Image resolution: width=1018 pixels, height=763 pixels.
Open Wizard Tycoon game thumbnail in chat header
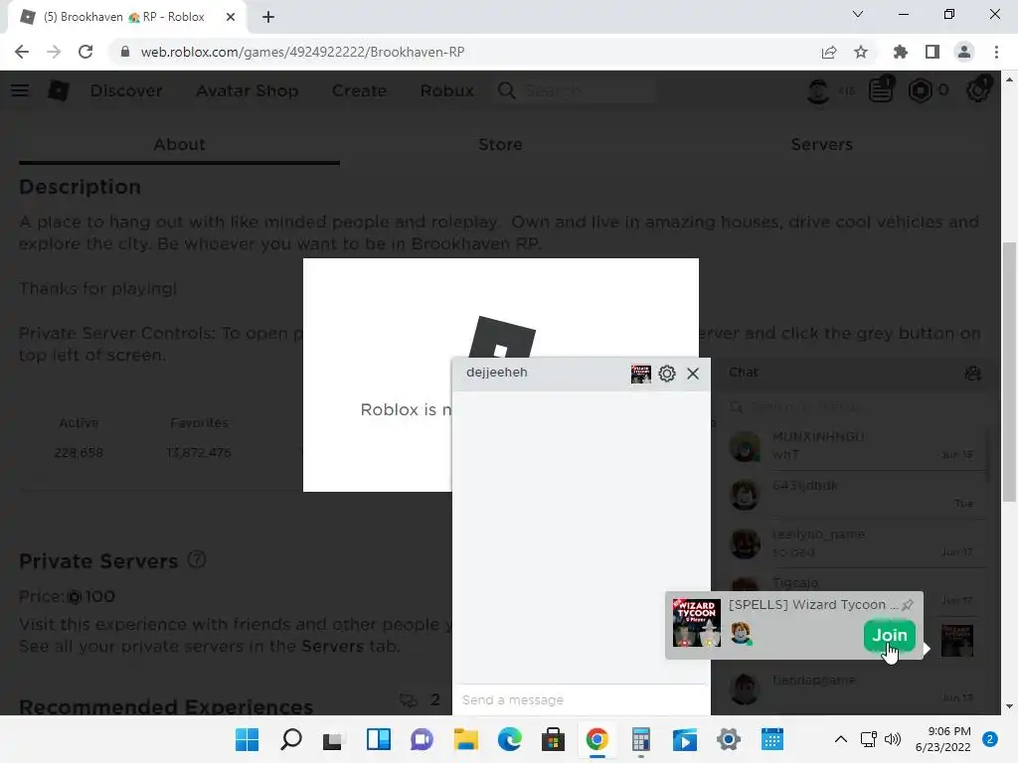point(640,374)
